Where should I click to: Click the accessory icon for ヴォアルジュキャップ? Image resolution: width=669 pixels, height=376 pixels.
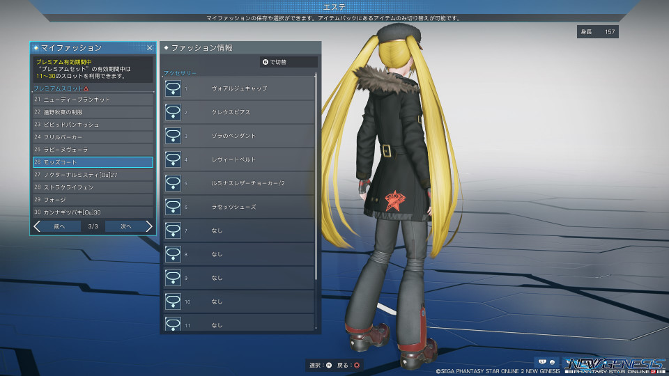pyautogui.click(x=173, y=88)
